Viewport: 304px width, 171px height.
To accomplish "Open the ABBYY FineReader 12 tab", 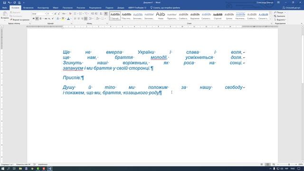I will (x=137, y=8).
